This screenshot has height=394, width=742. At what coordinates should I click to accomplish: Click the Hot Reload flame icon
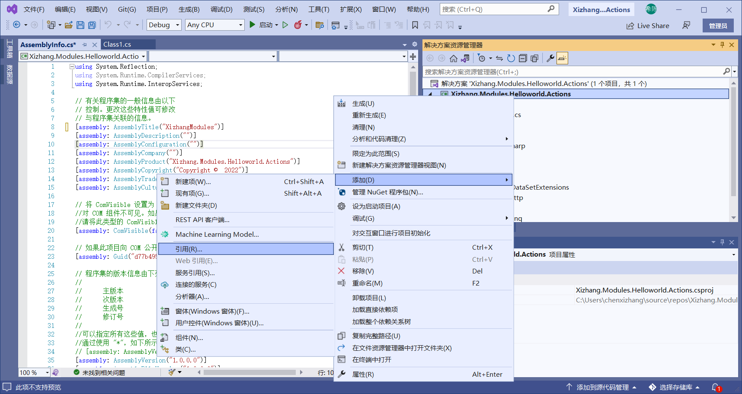coord(298,25)
